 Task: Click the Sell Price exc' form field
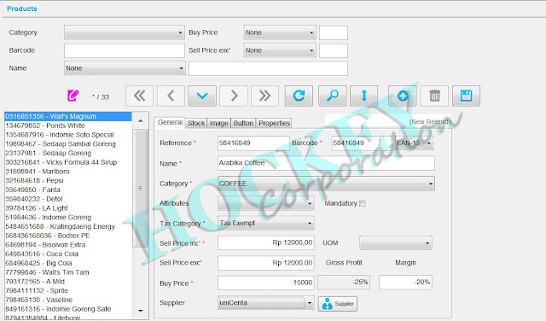tap(265, 263)
